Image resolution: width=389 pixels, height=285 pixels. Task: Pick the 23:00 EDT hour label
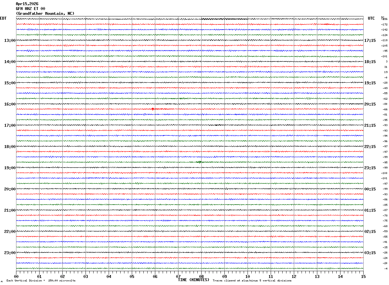click(10, 253)
